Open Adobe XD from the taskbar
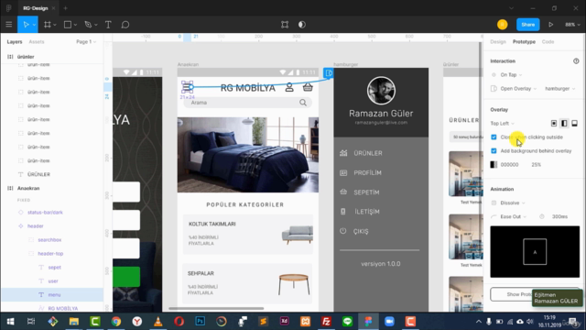The image size is (586, 330). pyautogui.click(x=285, y=322)
